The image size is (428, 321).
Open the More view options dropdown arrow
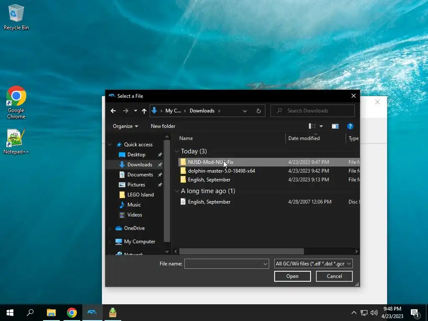click(x=321, y=126)
